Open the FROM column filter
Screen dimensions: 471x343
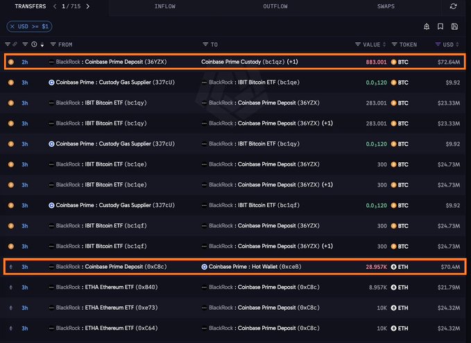(53, 44)
